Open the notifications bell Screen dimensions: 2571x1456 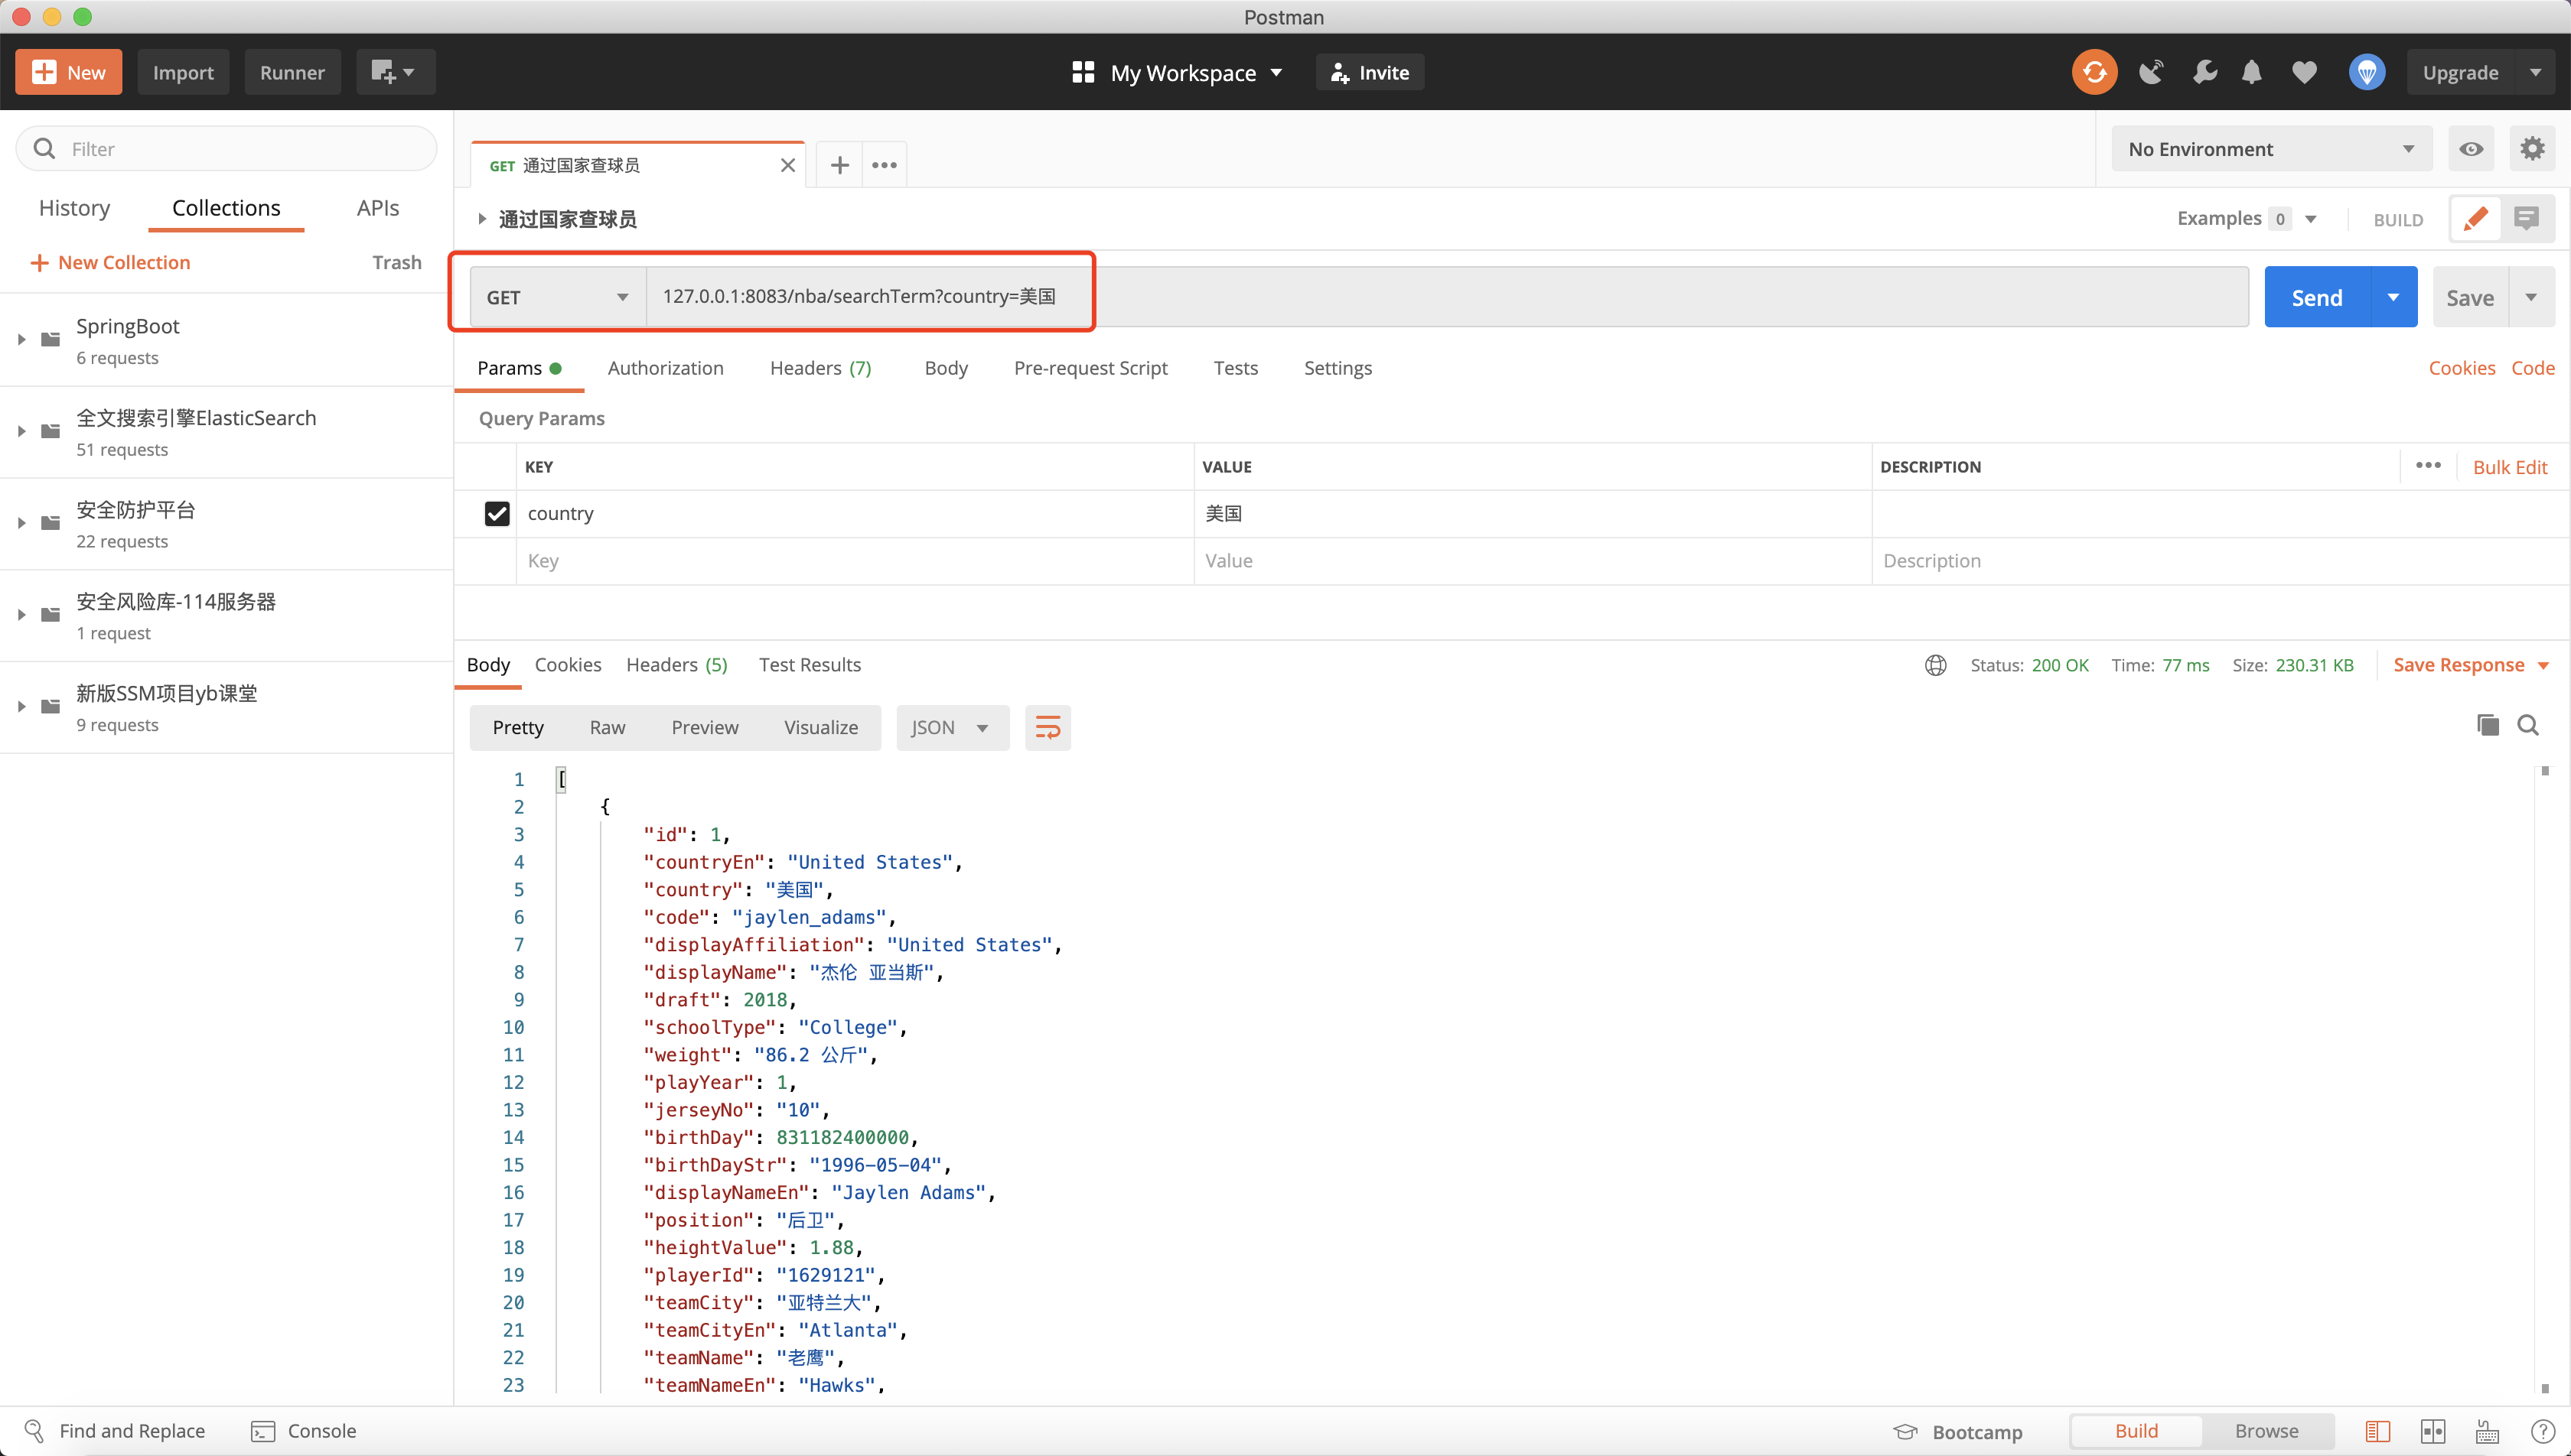(x=2251, y=72)
